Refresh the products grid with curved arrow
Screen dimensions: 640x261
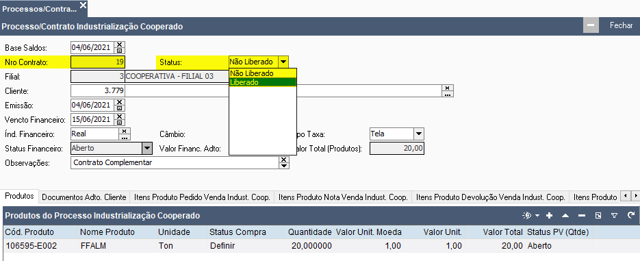coord(630,215)
